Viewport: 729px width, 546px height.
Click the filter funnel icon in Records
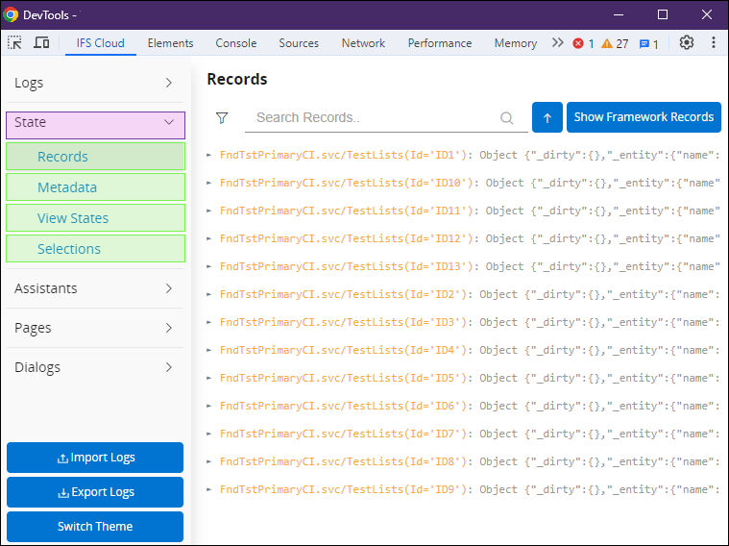click(x=222, y=117)
